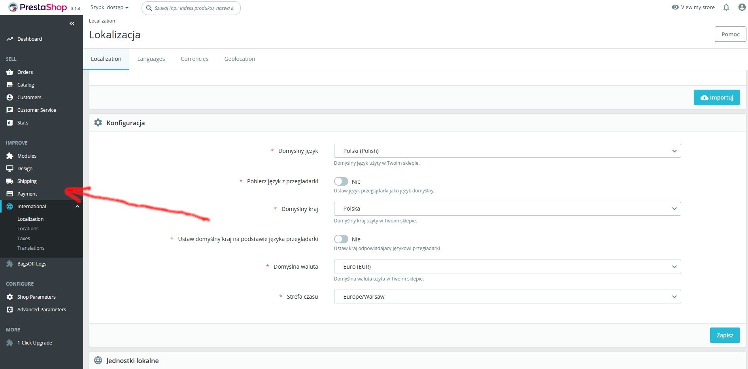This screenshot has width=748, height=369.
Task: Click the Shop Parameters gear icon
Action: click(x=10, y=297)
